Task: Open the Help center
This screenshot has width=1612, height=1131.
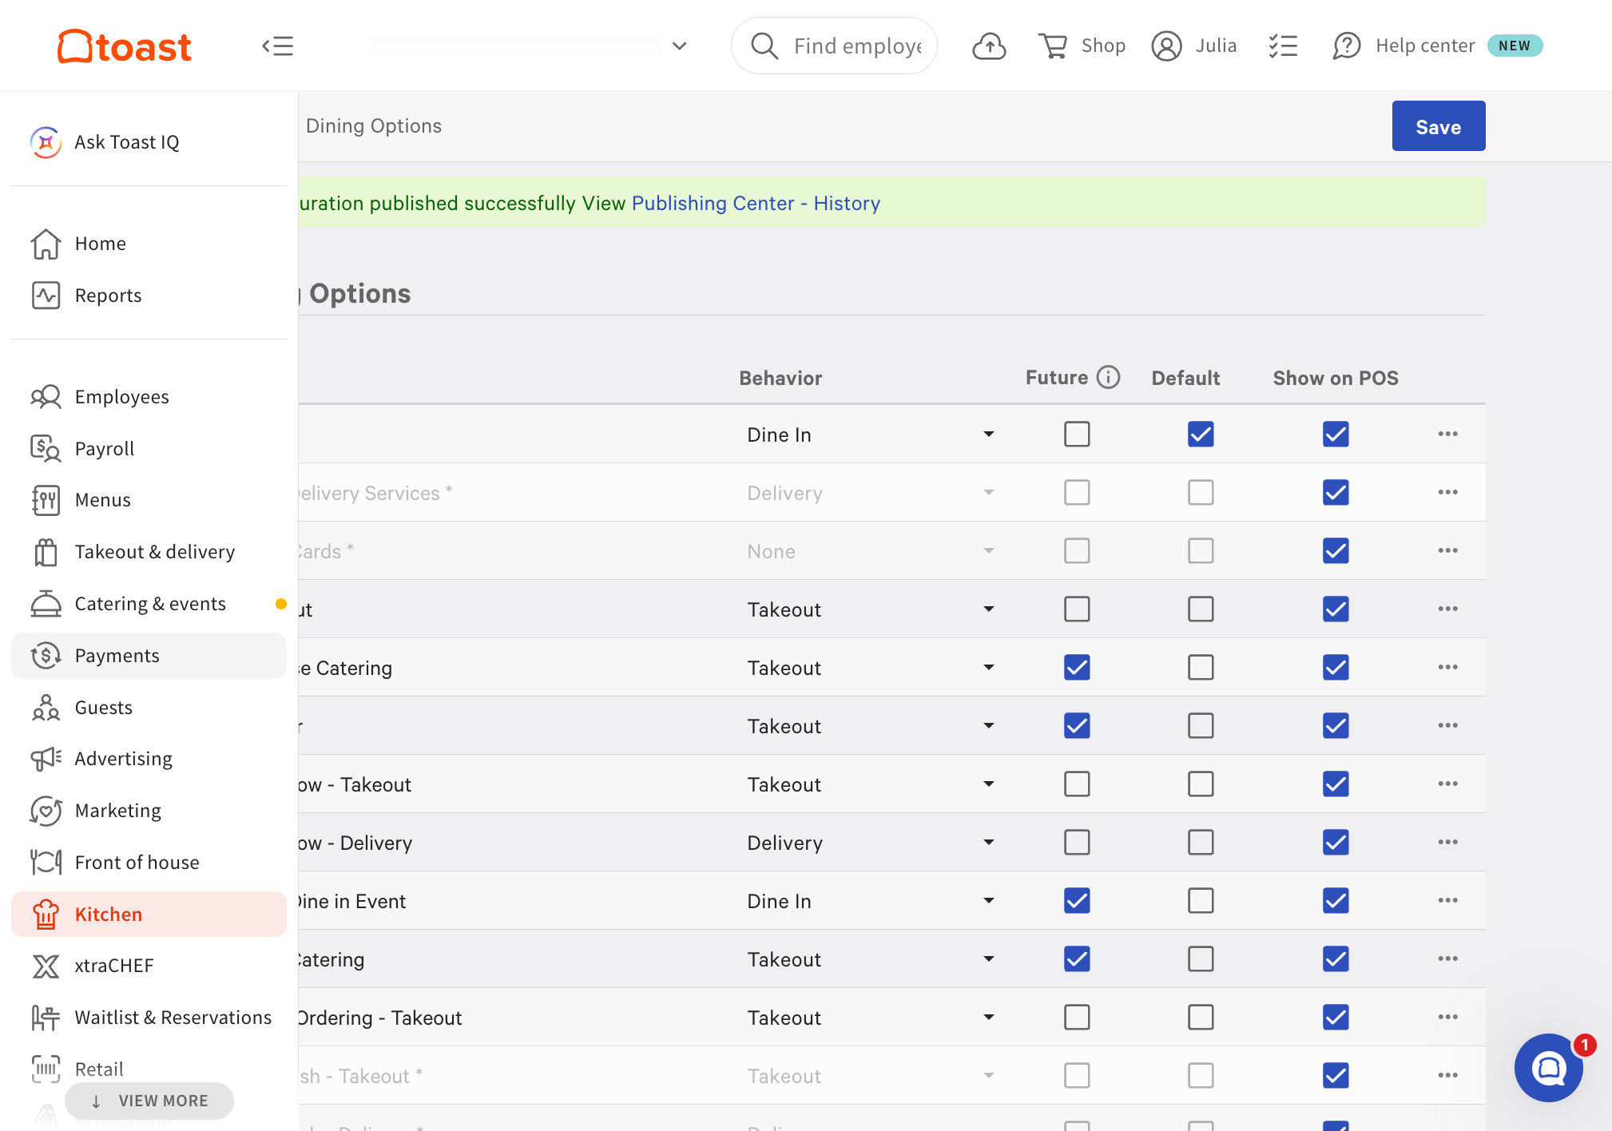Action: [x=1404, y=46]
